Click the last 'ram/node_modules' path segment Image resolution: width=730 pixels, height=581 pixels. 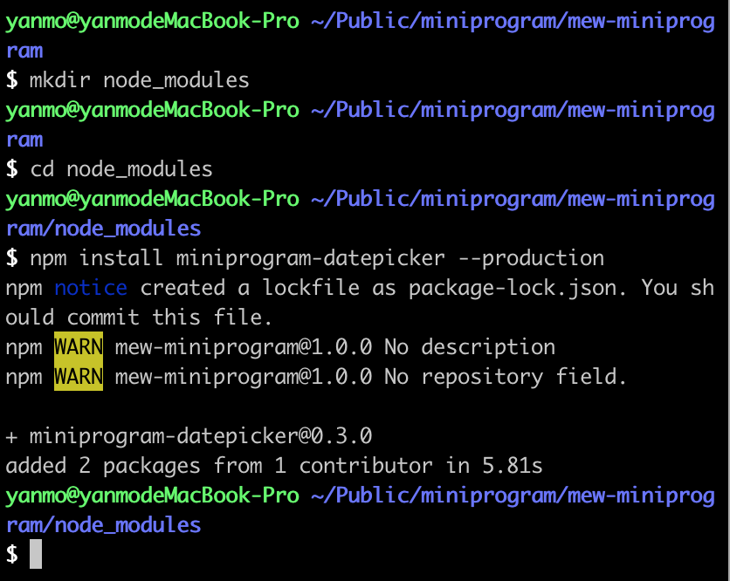[103, 525]
